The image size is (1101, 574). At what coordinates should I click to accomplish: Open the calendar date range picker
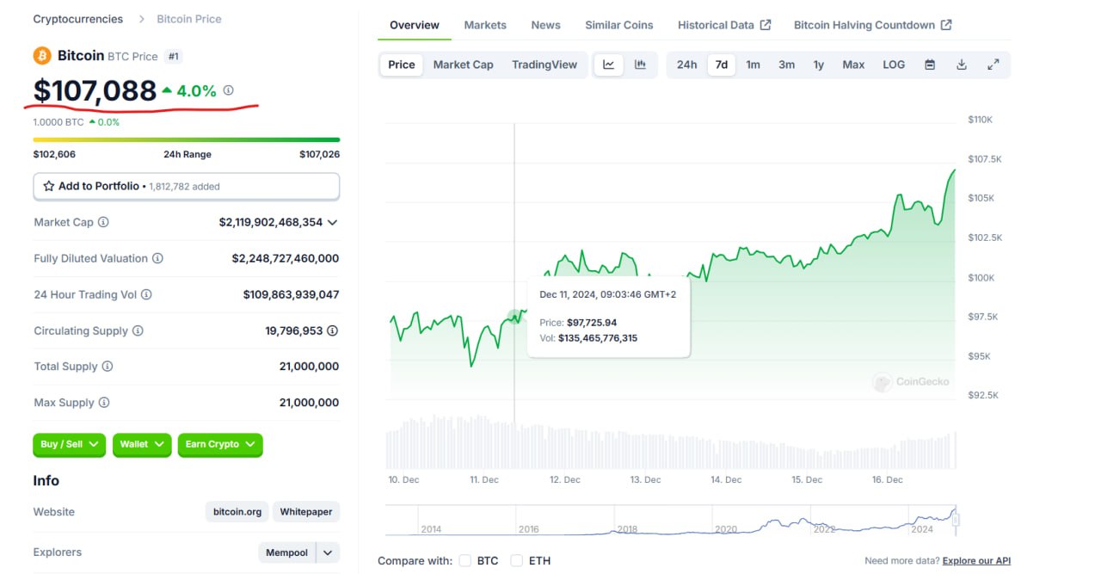point(930,65)
